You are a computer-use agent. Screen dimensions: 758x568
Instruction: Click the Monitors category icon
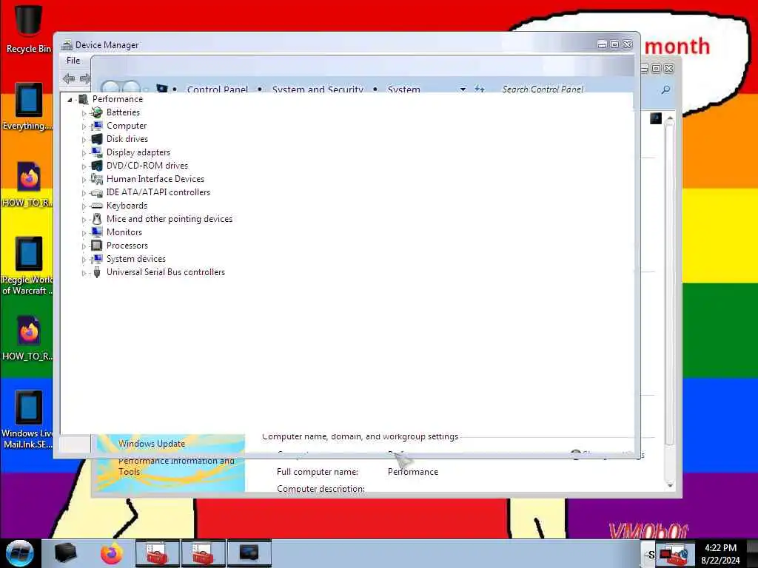(x=97, y=232)
